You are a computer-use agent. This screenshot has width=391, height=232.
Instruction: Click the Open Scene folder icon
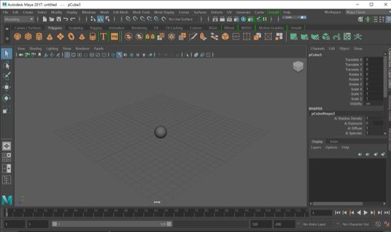pos(52,19)
